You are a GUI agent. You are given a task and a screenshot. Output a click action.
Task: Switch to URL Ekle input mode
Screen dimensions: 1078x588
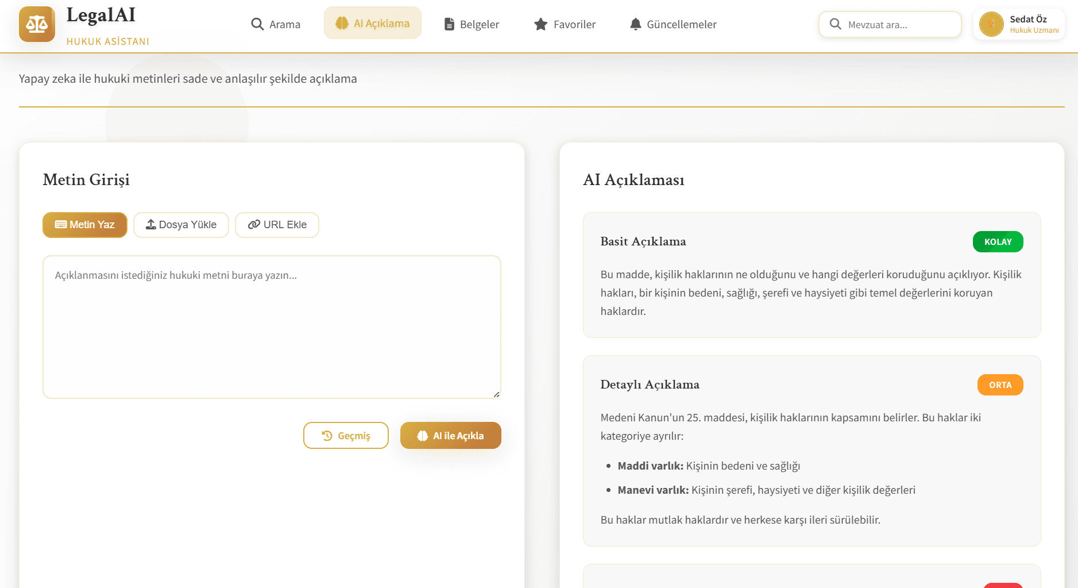277,225
